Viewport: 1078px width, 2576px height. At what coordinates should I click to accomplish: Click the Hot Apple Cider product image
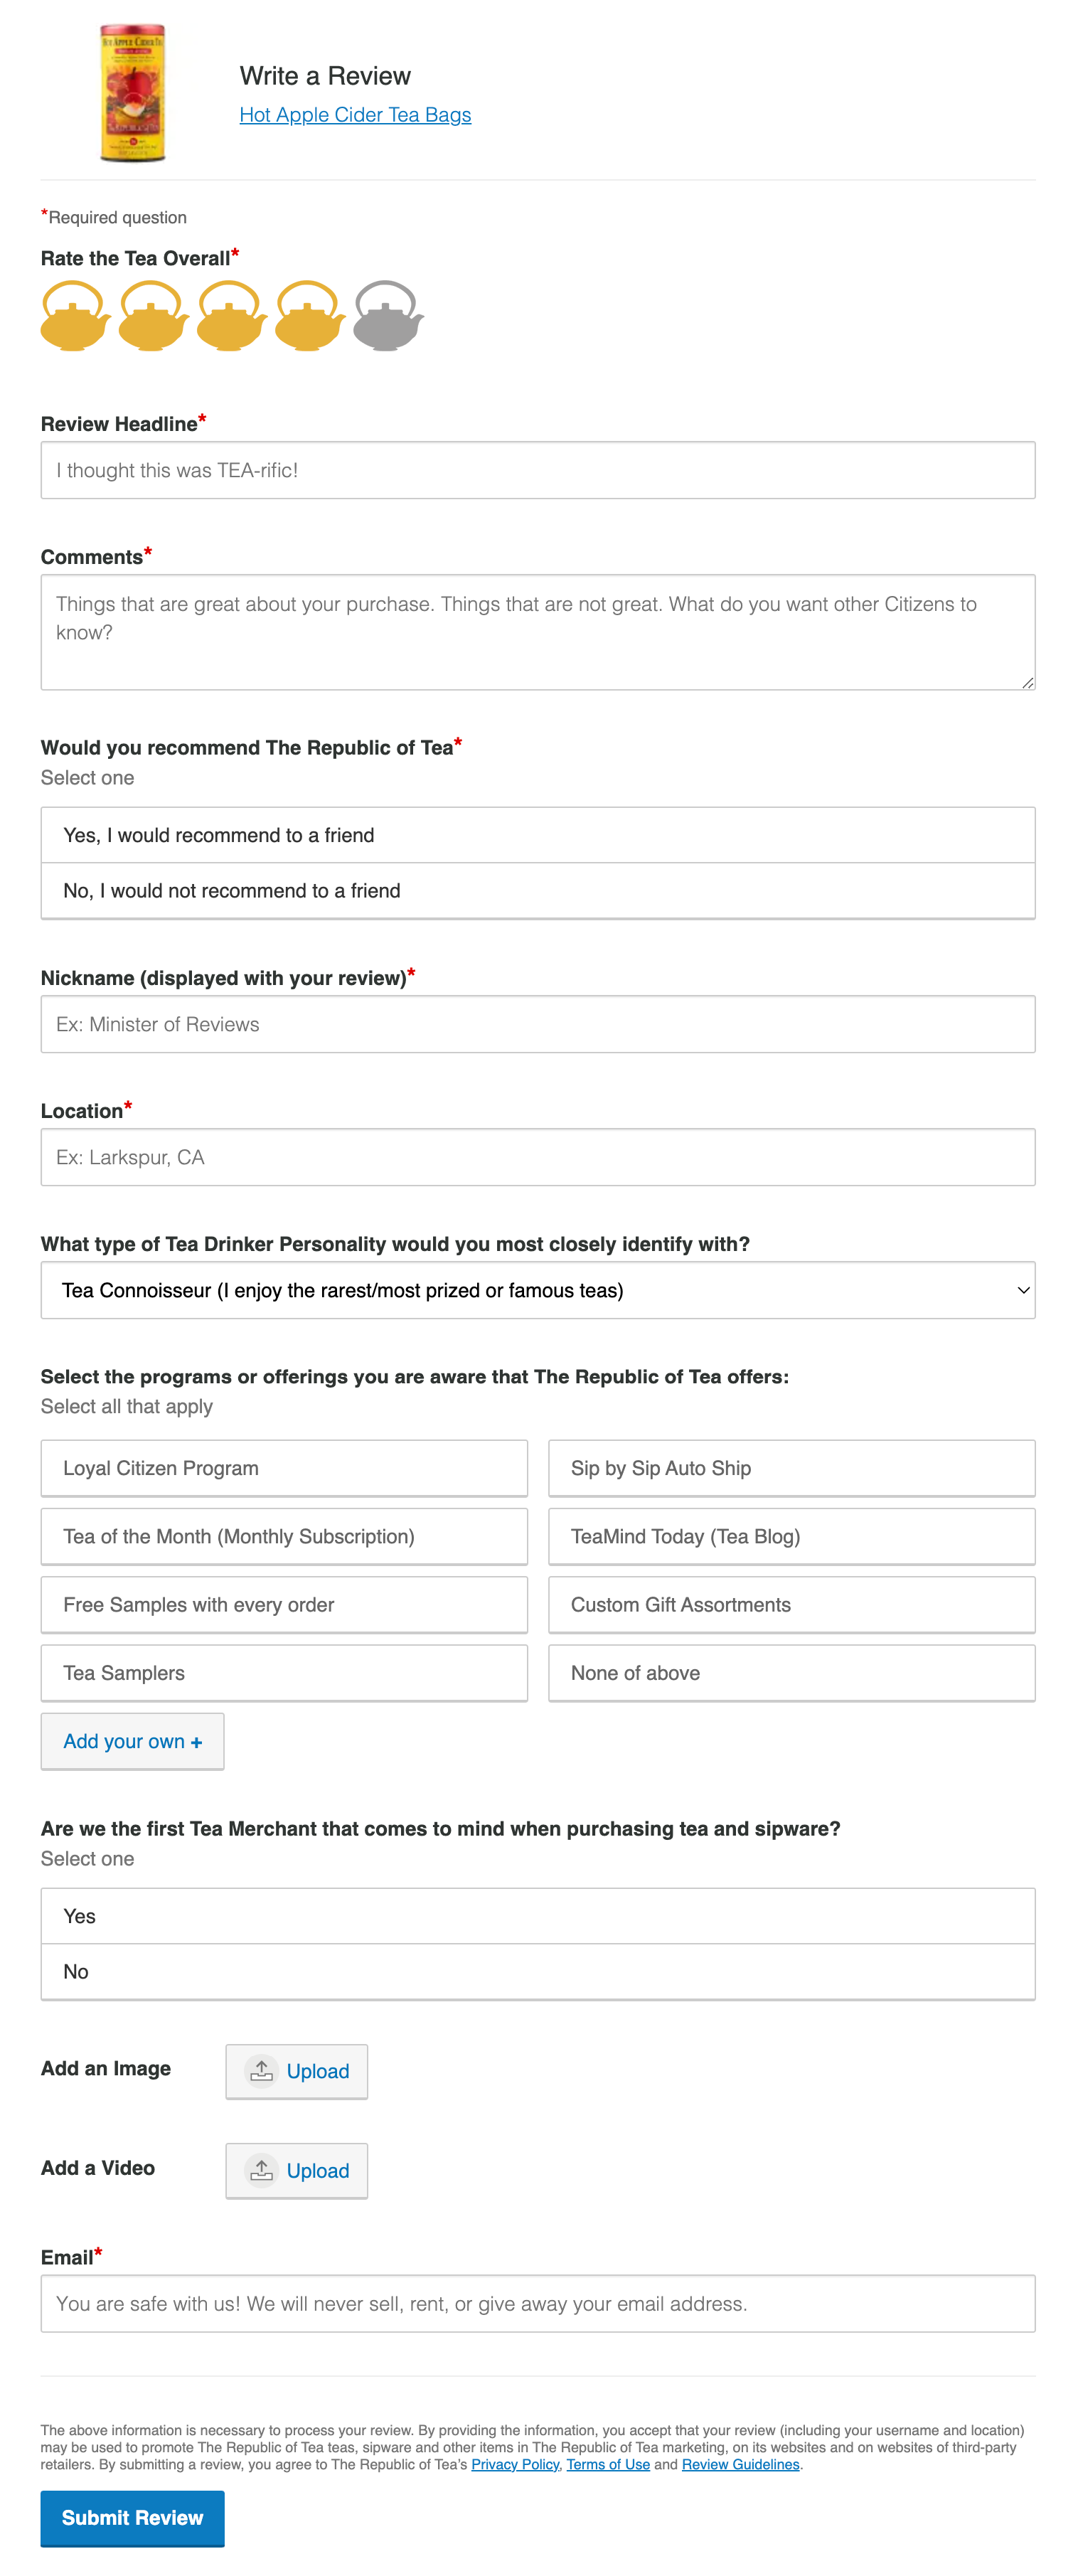coord(133,94)
